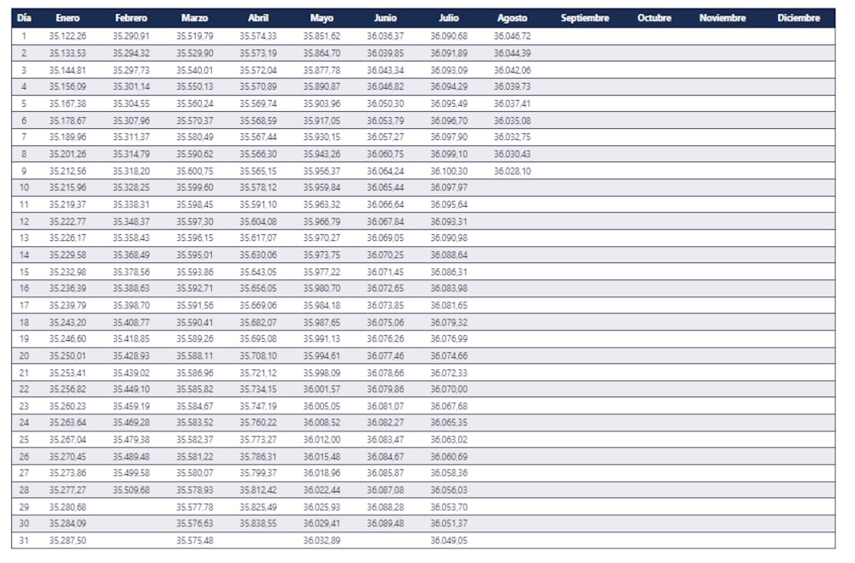The height and width of the screenshot is (563, 855).
Task: Select the Mayo day 31 value 36.032,89
Action: pos(321,540)
